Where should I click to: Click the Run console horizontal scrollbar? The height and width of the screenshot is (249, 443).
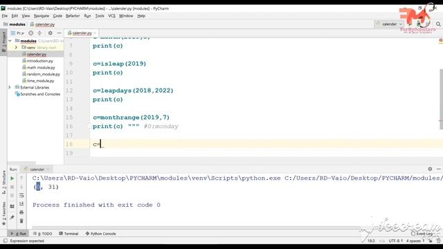point(195,228)
